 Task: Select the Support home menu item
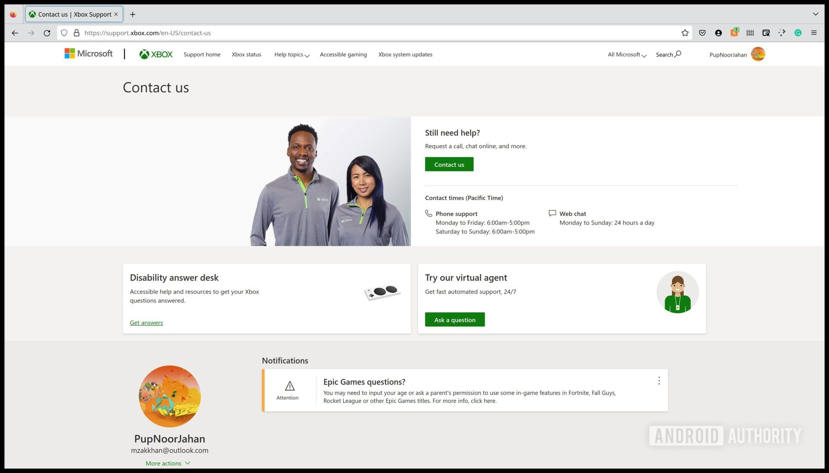pos(202,54)
